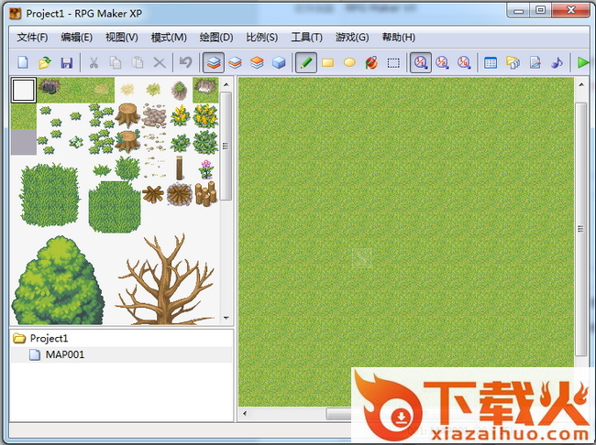Image resolution: width=596 pixels, height=445 pixels.
Task: Save project with the floppy disk icon
Action: tap(67, 62)
